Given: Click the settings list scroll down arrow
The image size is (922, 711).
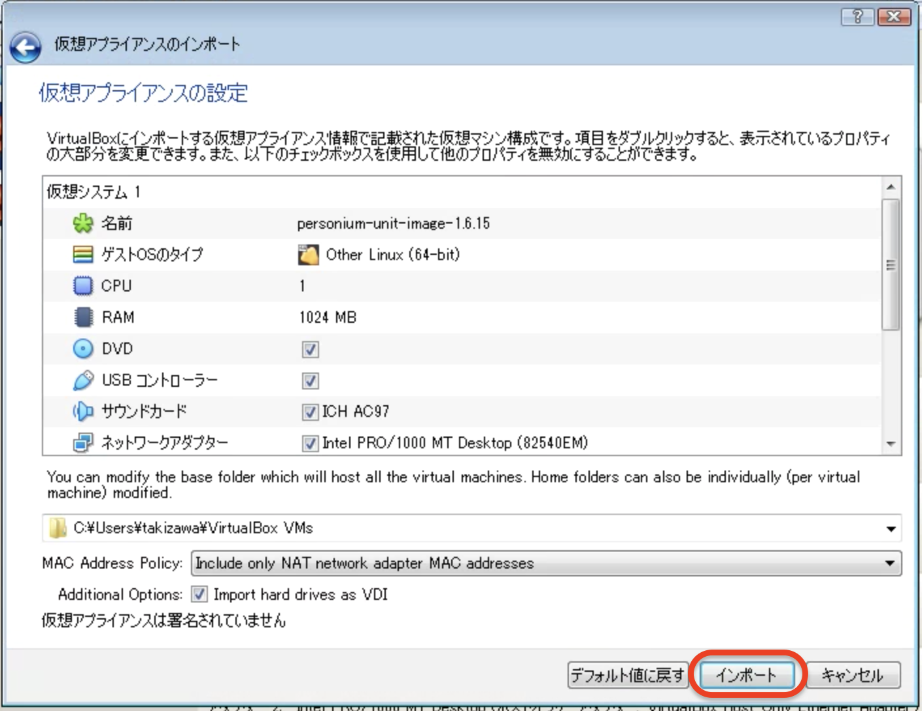Looking at the screenshot, I should pyautogui.click(x=891, y=444).
